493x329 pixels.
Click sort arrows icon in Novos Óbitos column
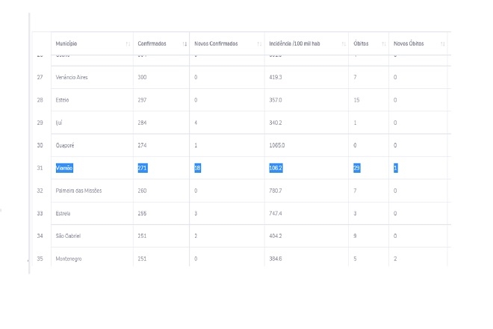[x=442, y=44]
